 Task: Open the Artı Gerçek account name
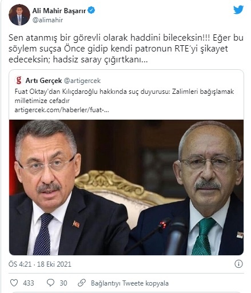43,81
